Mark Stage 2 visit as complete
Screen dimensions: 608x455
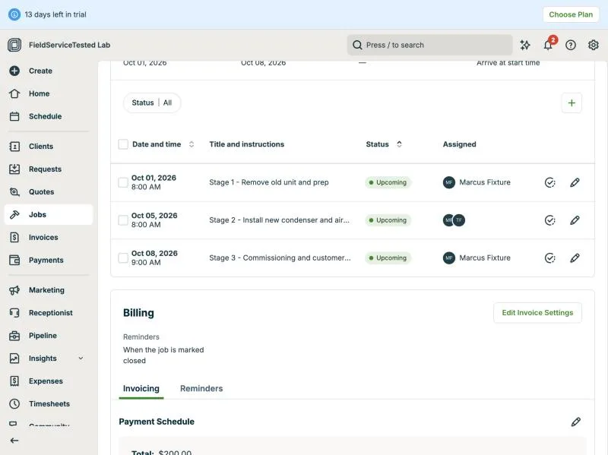(x=549, y=220)
